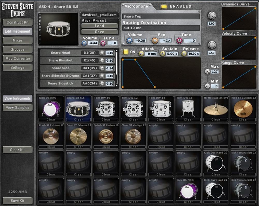Clear the Hi-Hat Sabian Evo slot

[x=216, y=119]
